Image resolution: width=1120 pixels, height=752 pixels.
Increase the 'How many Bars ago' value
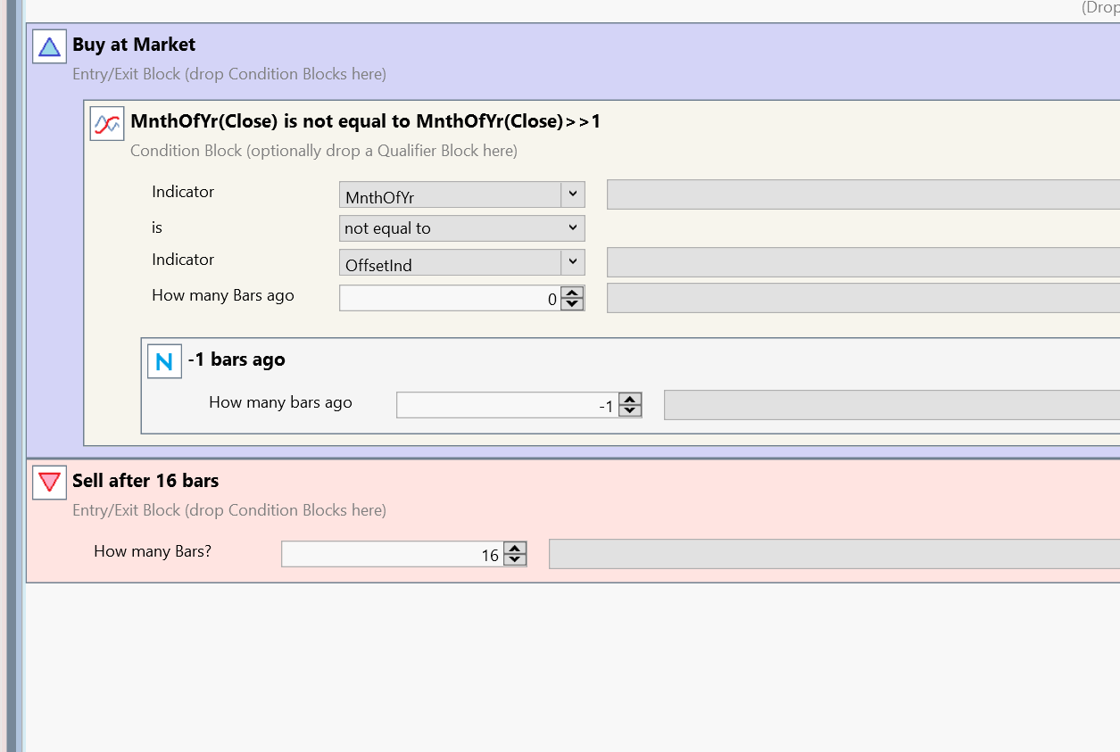[573, 293]
